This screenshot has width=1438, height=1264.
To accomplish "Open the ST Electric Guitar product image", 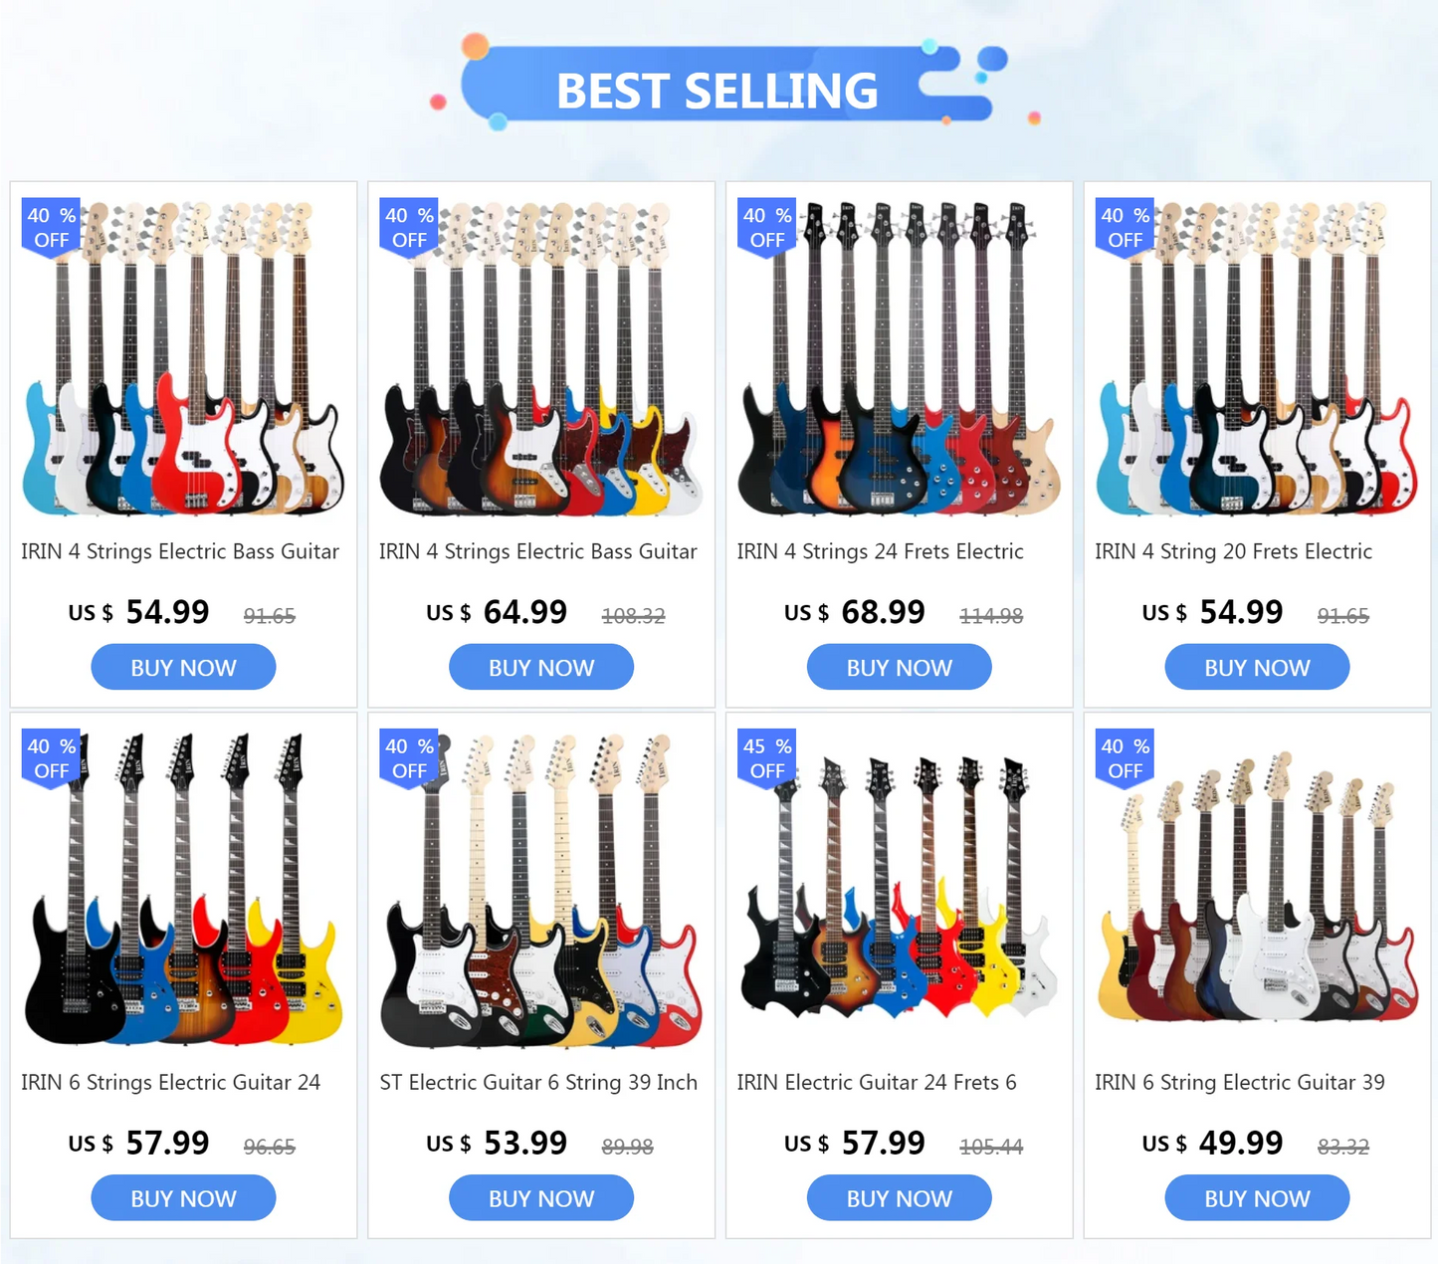I will pyautogui.click(x=541, y=890).
